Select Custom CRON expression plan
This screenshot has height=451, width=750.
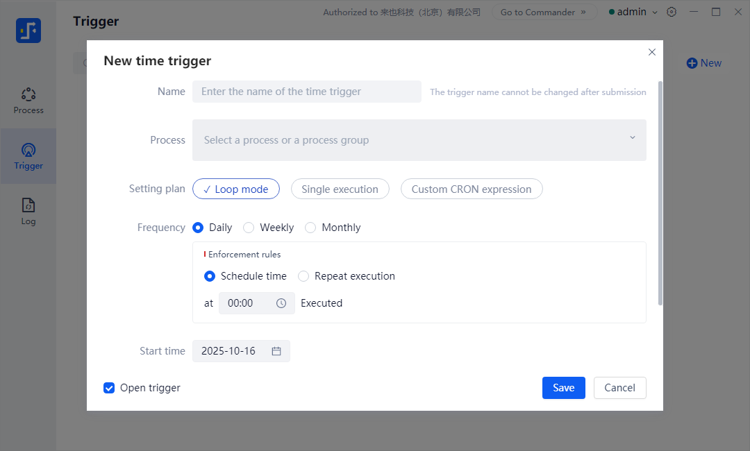(x=471, y=189)
